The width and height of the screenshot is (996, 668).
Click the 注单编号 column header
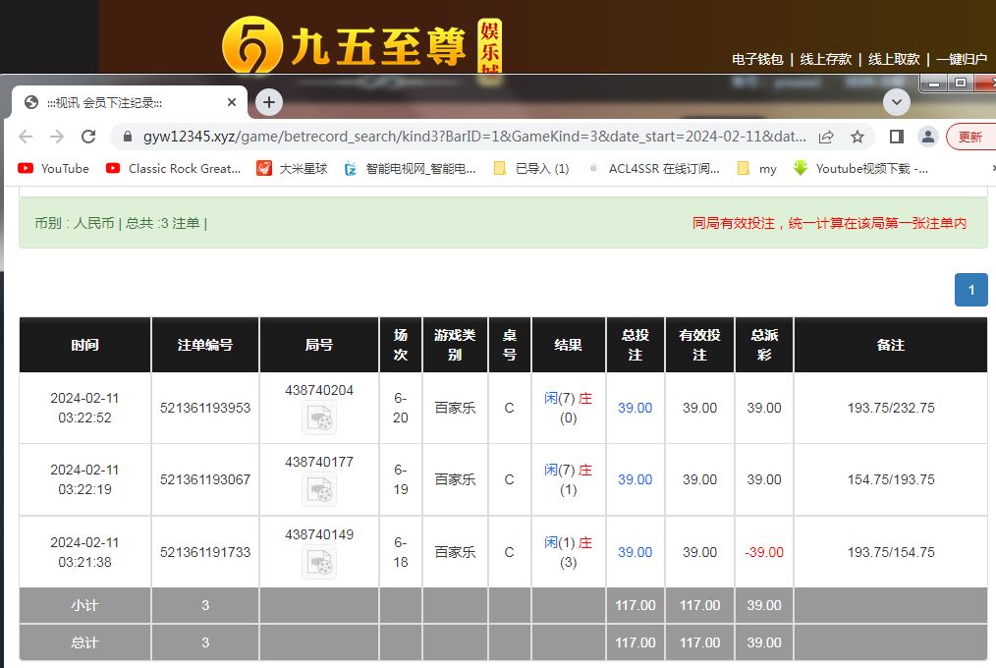(x=205, y=345)
